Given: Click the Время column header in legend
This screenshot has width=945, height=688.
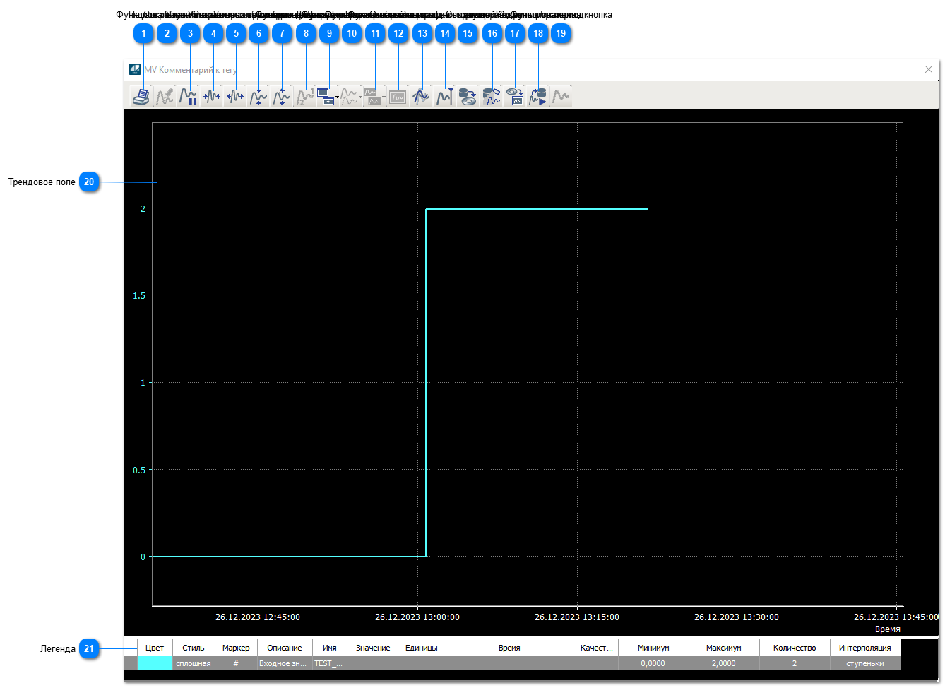Looking at the screenshot, I should point(509,648).
